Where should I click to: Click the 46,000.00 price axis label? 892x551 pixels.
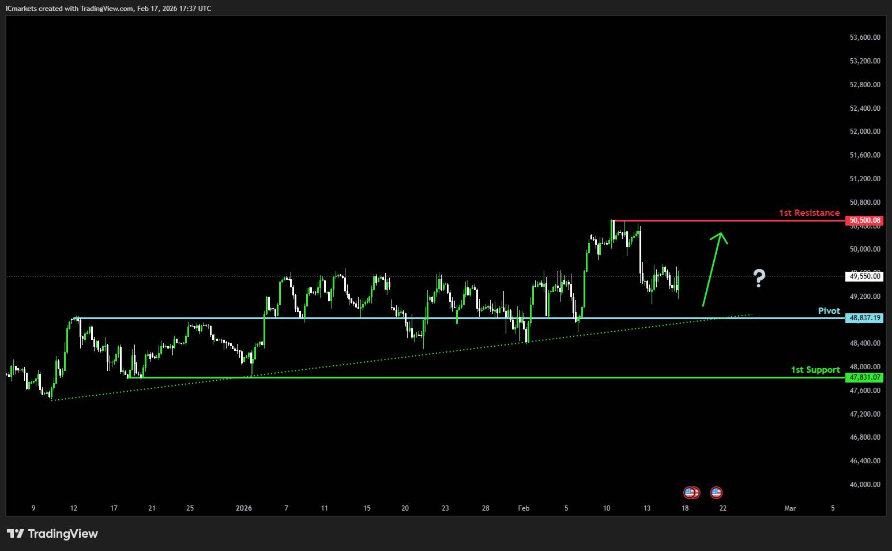pyautogui.click(x=864, y=485)
